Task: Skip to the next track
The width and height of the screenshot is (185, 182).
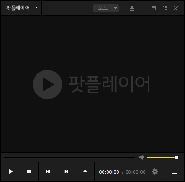Action: [x=67, y=172]
